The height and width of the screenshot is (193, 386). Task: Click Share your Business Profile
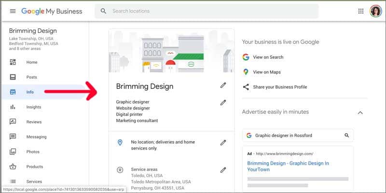click(x=280, y=87)
